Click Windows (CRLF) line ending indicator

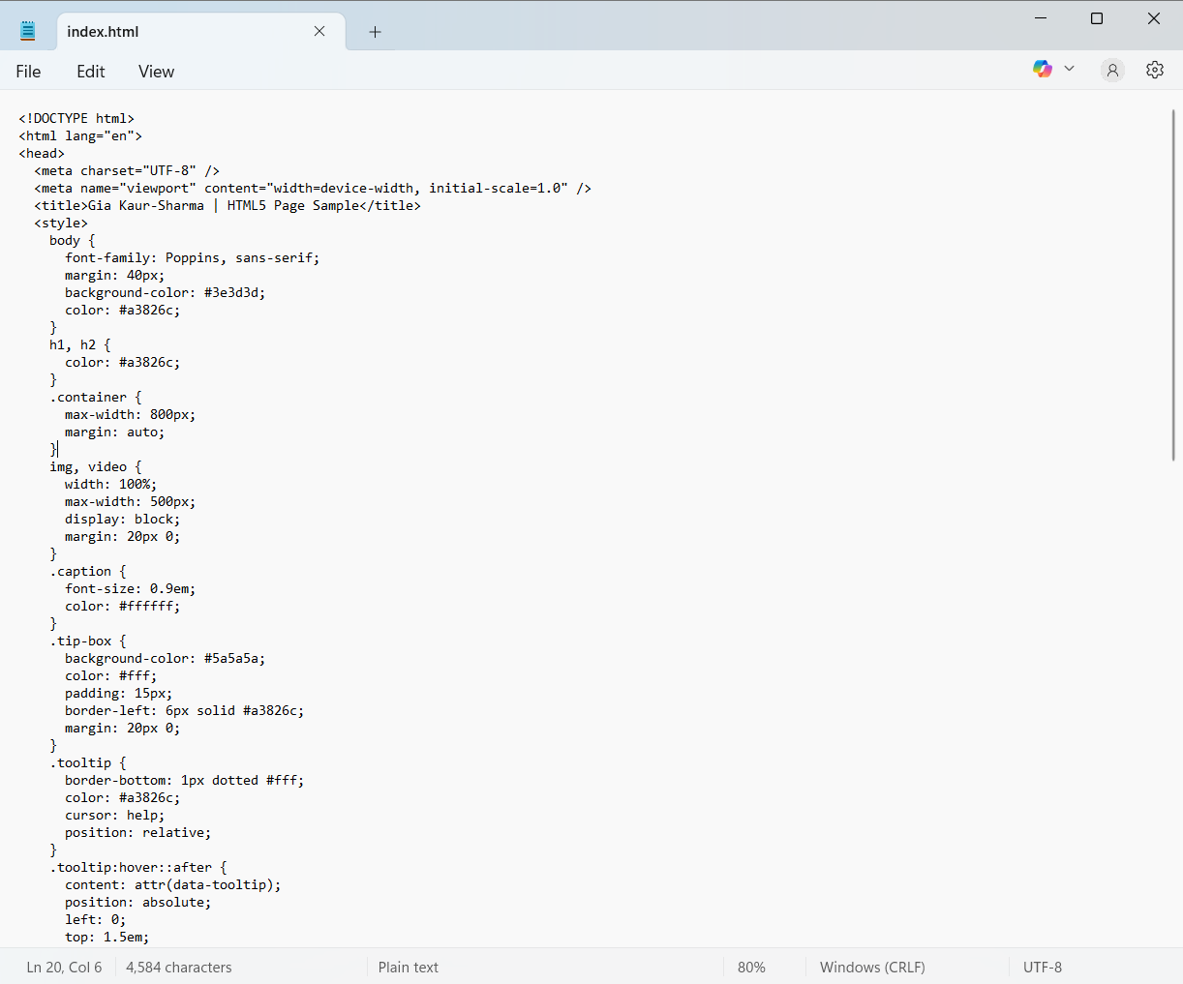click(x=872, y=967)
